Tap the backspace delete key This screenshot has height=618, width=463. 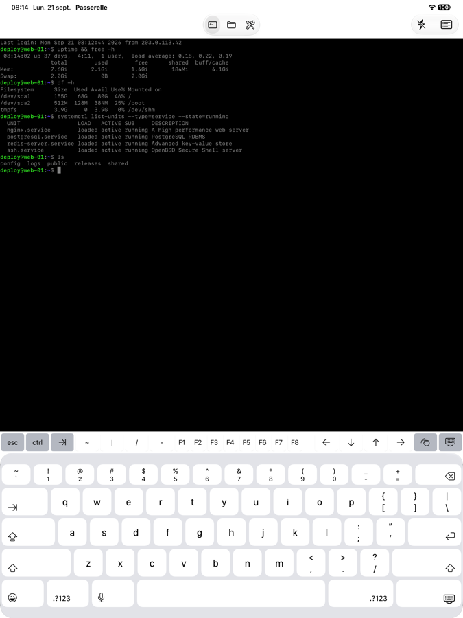point(438,474)
